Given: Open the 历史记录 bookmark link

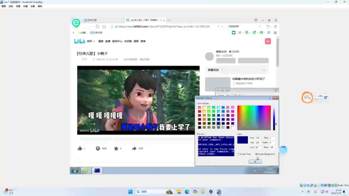Looking at the screenshot, I should 96,33.
